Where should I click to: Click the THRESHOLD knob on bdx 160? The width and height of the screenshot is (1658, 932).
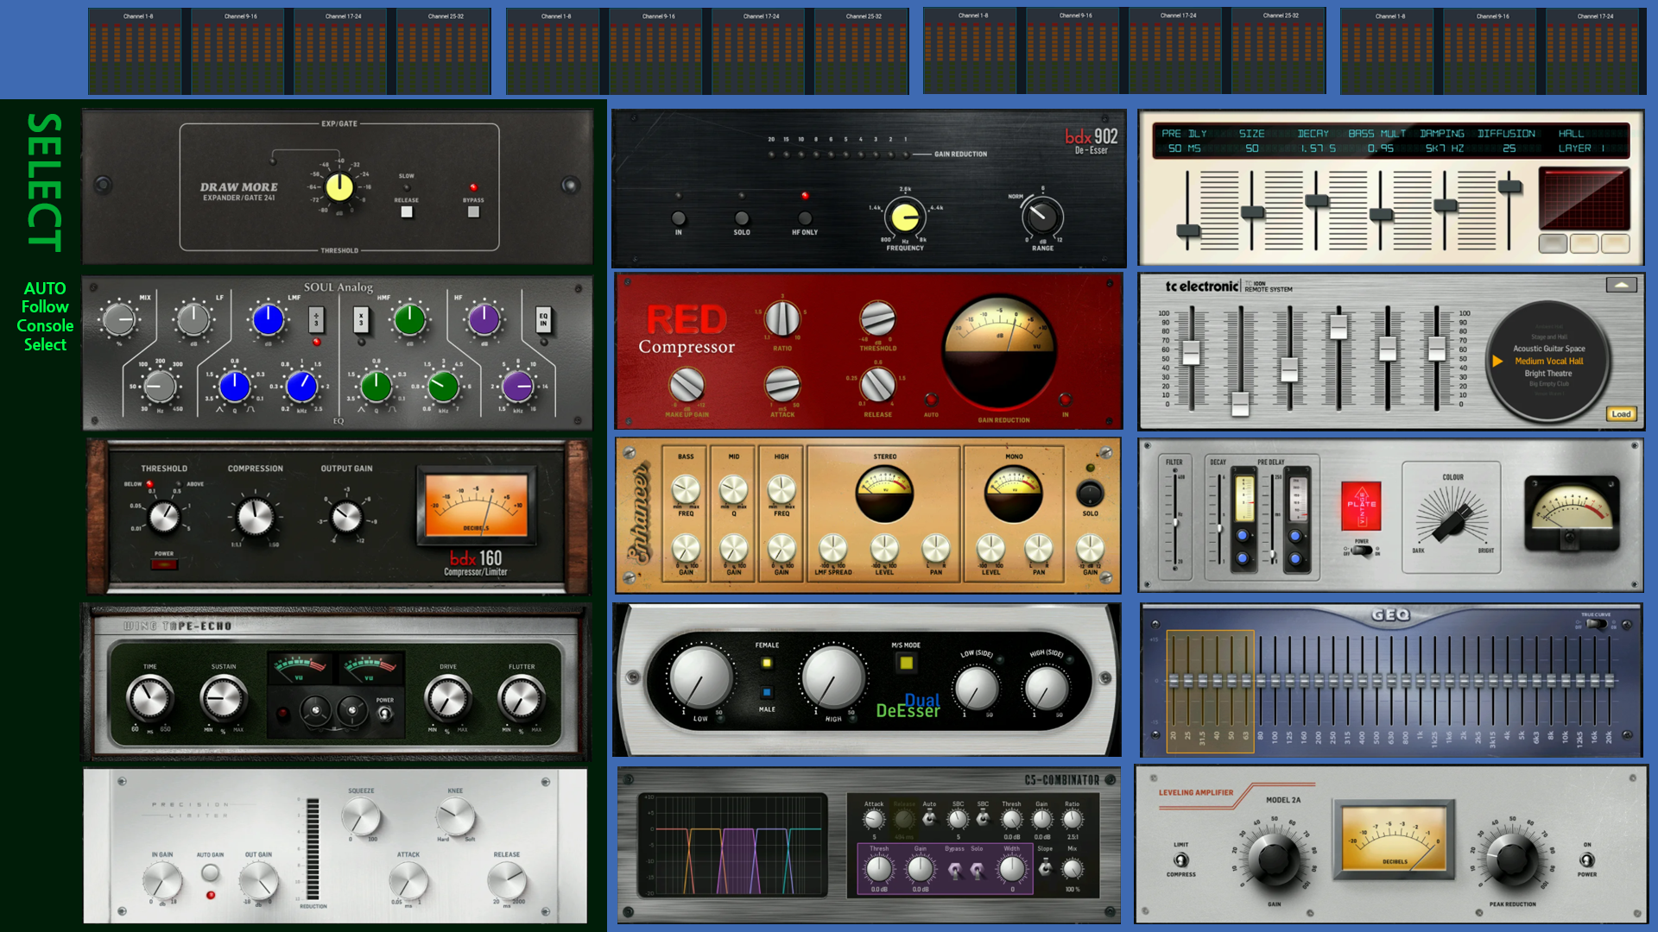(163, 517)
